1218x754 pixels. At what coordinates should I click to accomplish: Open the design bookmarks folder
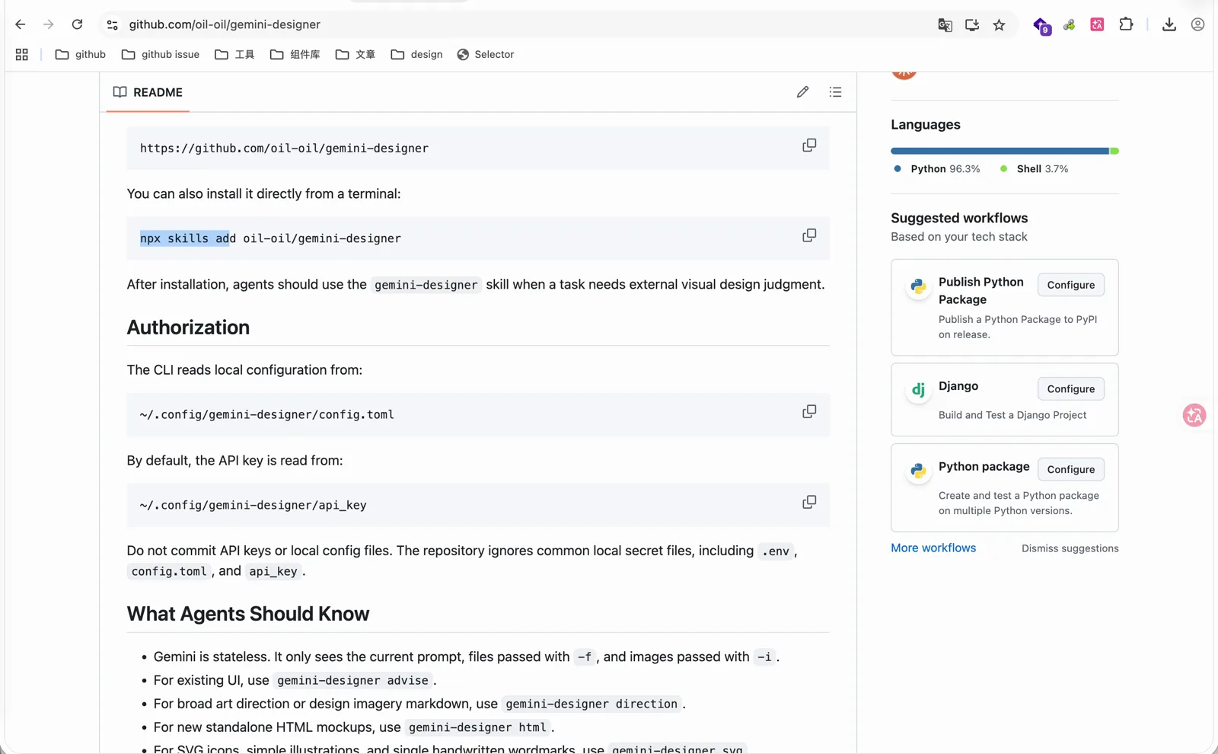[x=416, y=54]
